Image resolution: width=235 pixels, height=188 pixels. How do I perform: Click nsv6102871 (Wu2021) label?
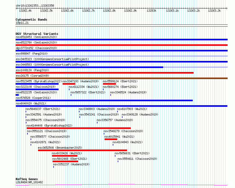[45, 142]
